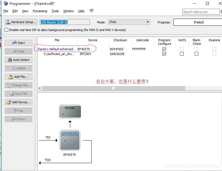Click the Save File button
This screenshot has height=171, width=222.
point(19,94)
